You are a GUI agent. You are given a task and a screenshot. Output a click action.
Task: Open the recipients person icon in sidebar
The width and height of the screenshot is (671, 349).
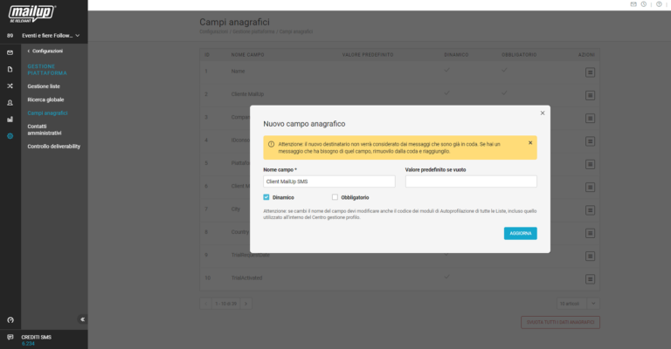tap(10, 102)
